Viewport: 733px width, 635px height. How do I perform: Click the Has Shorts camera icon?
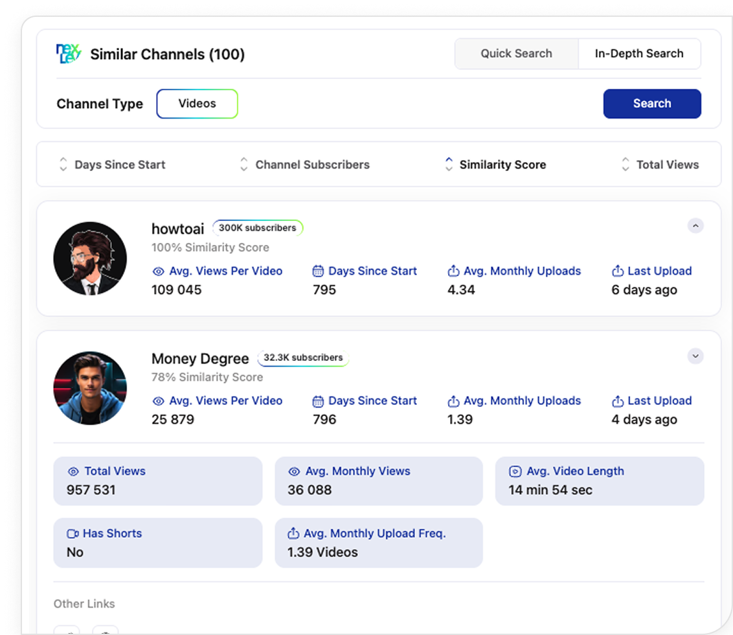click(73, 534)
